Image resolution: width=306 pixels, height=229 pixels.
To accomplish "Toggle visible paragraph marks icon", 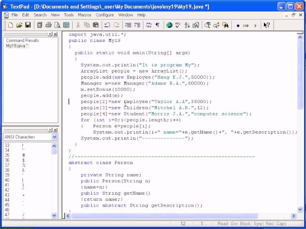I will [157, 25].
